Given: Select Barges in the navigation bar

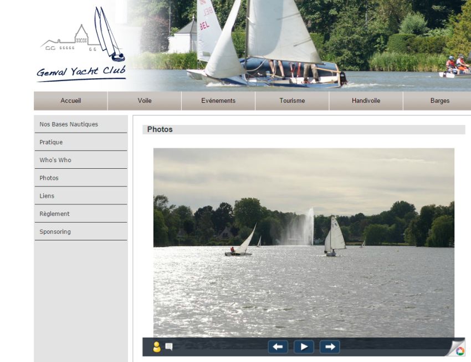Looking at the screenshot, I should coord(439,101).
